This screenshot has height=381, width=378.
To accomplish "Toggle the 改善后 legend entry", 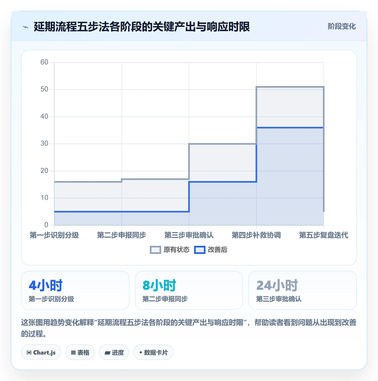I will [x=211, y=250].
